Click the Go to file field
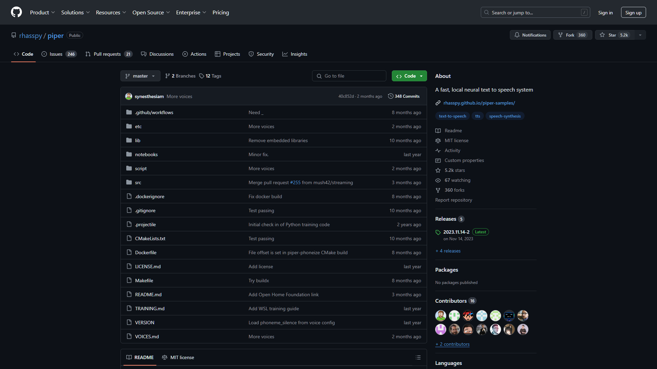 (x=349, y=76)
